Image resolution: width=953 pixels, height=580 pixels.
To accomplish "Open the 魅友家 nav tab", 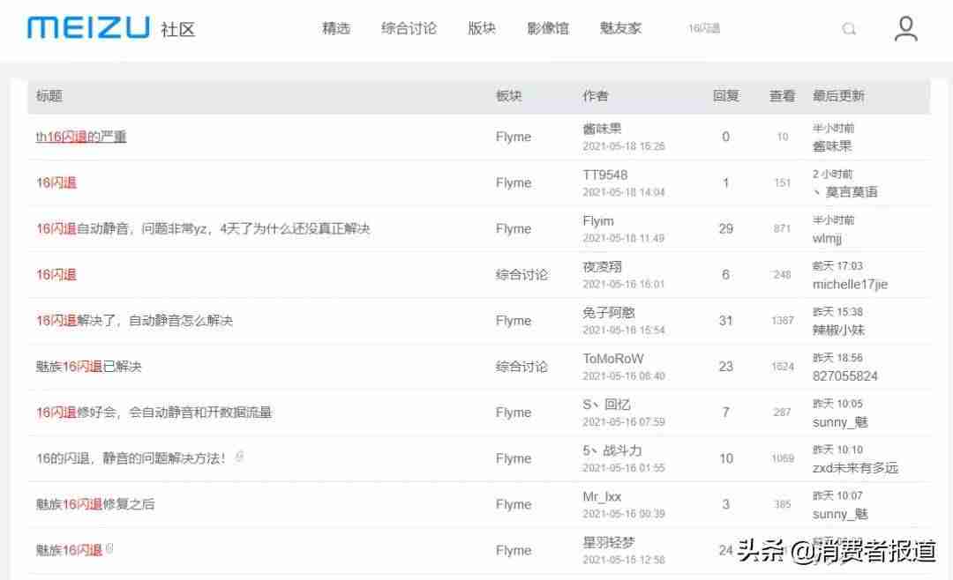I will click(x=620, y=28).
